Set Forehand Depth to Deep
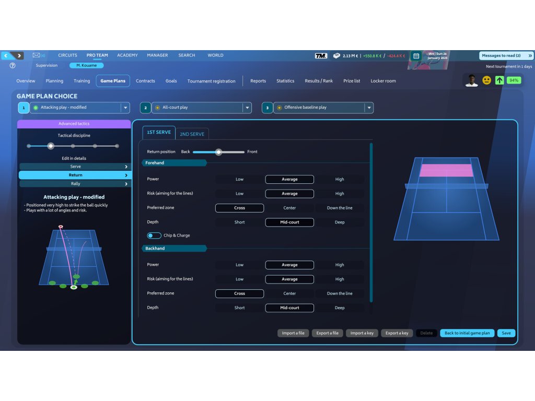 point(340,222)
